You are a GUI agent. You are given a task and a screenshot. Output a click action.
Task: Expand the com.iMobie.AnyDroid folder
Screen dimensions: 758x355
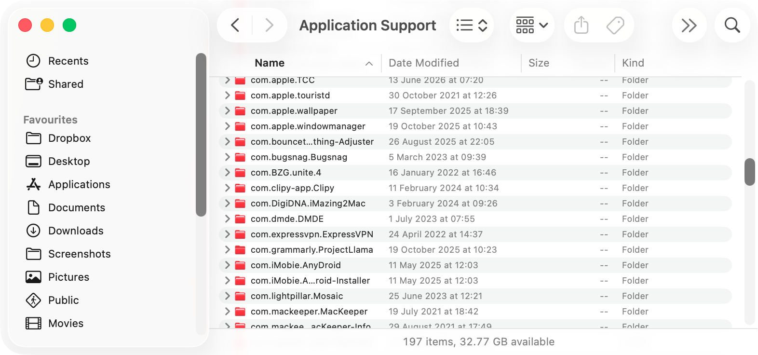click(x=227, y=265)
